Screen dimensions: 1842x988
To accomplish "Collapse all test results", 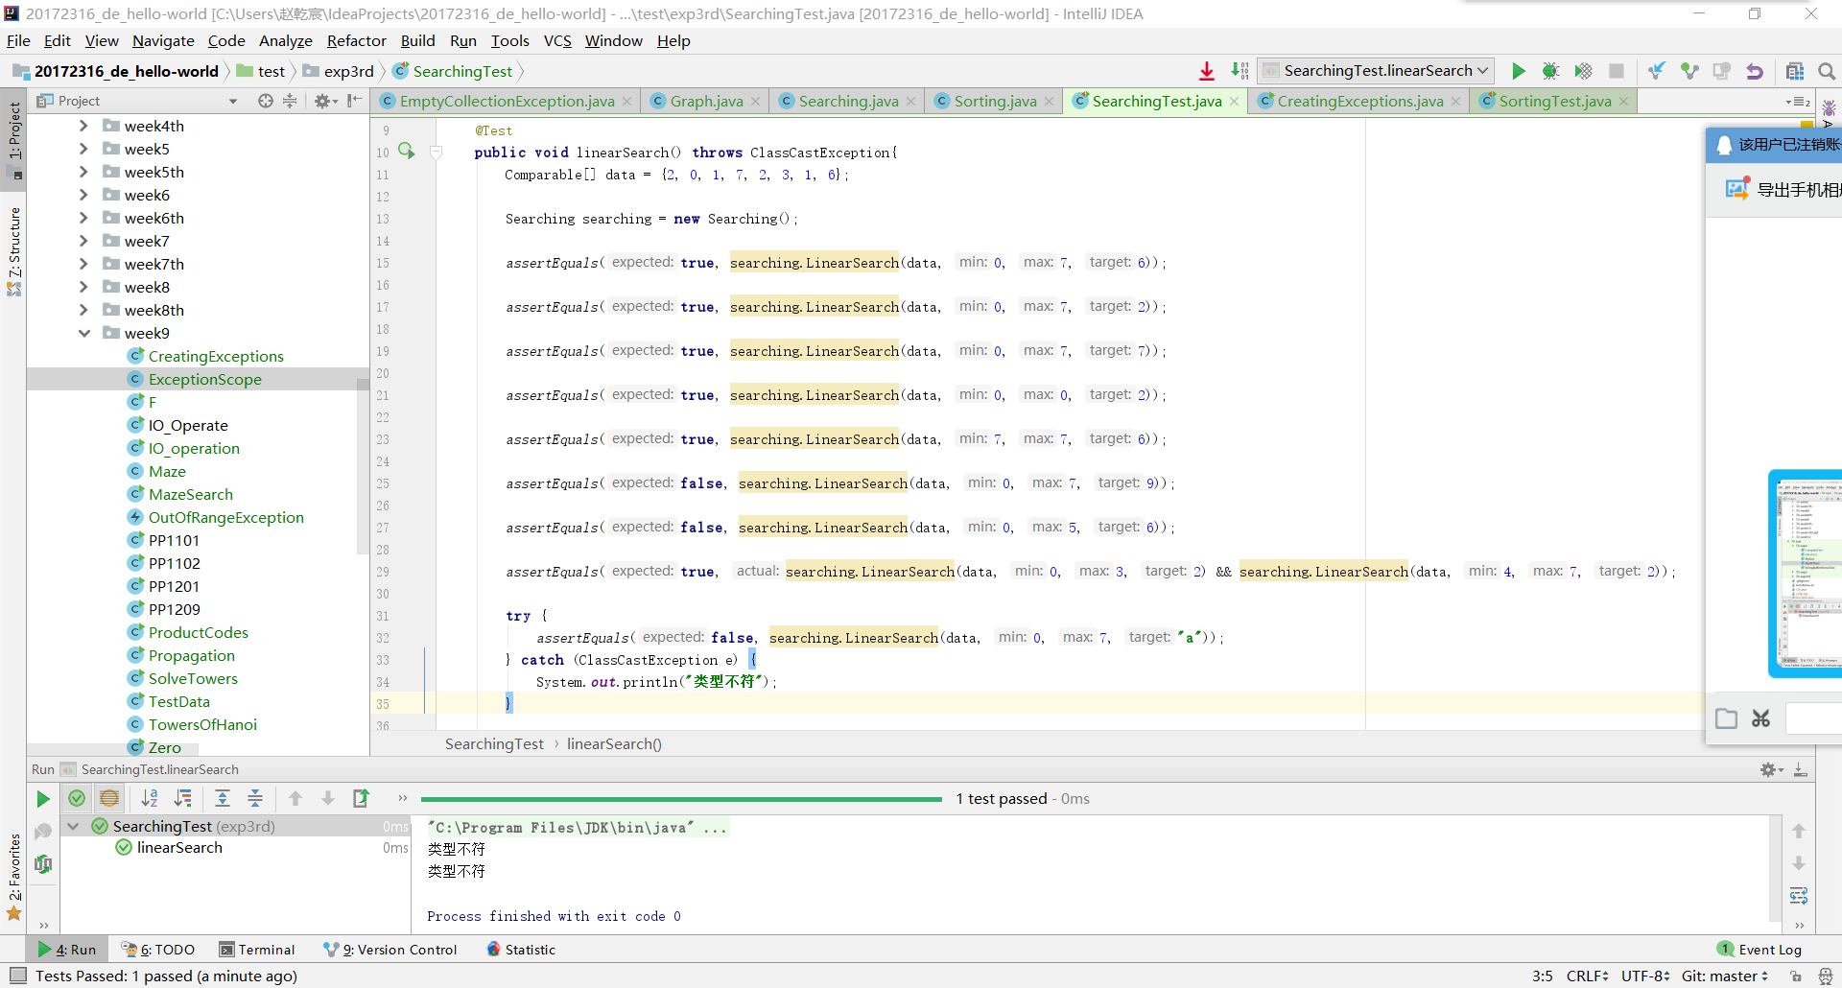I will point(255,798).
